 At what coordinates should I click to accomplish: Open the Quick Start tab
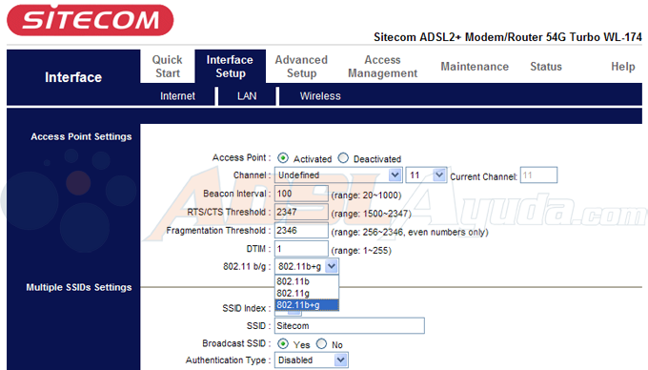168,67
